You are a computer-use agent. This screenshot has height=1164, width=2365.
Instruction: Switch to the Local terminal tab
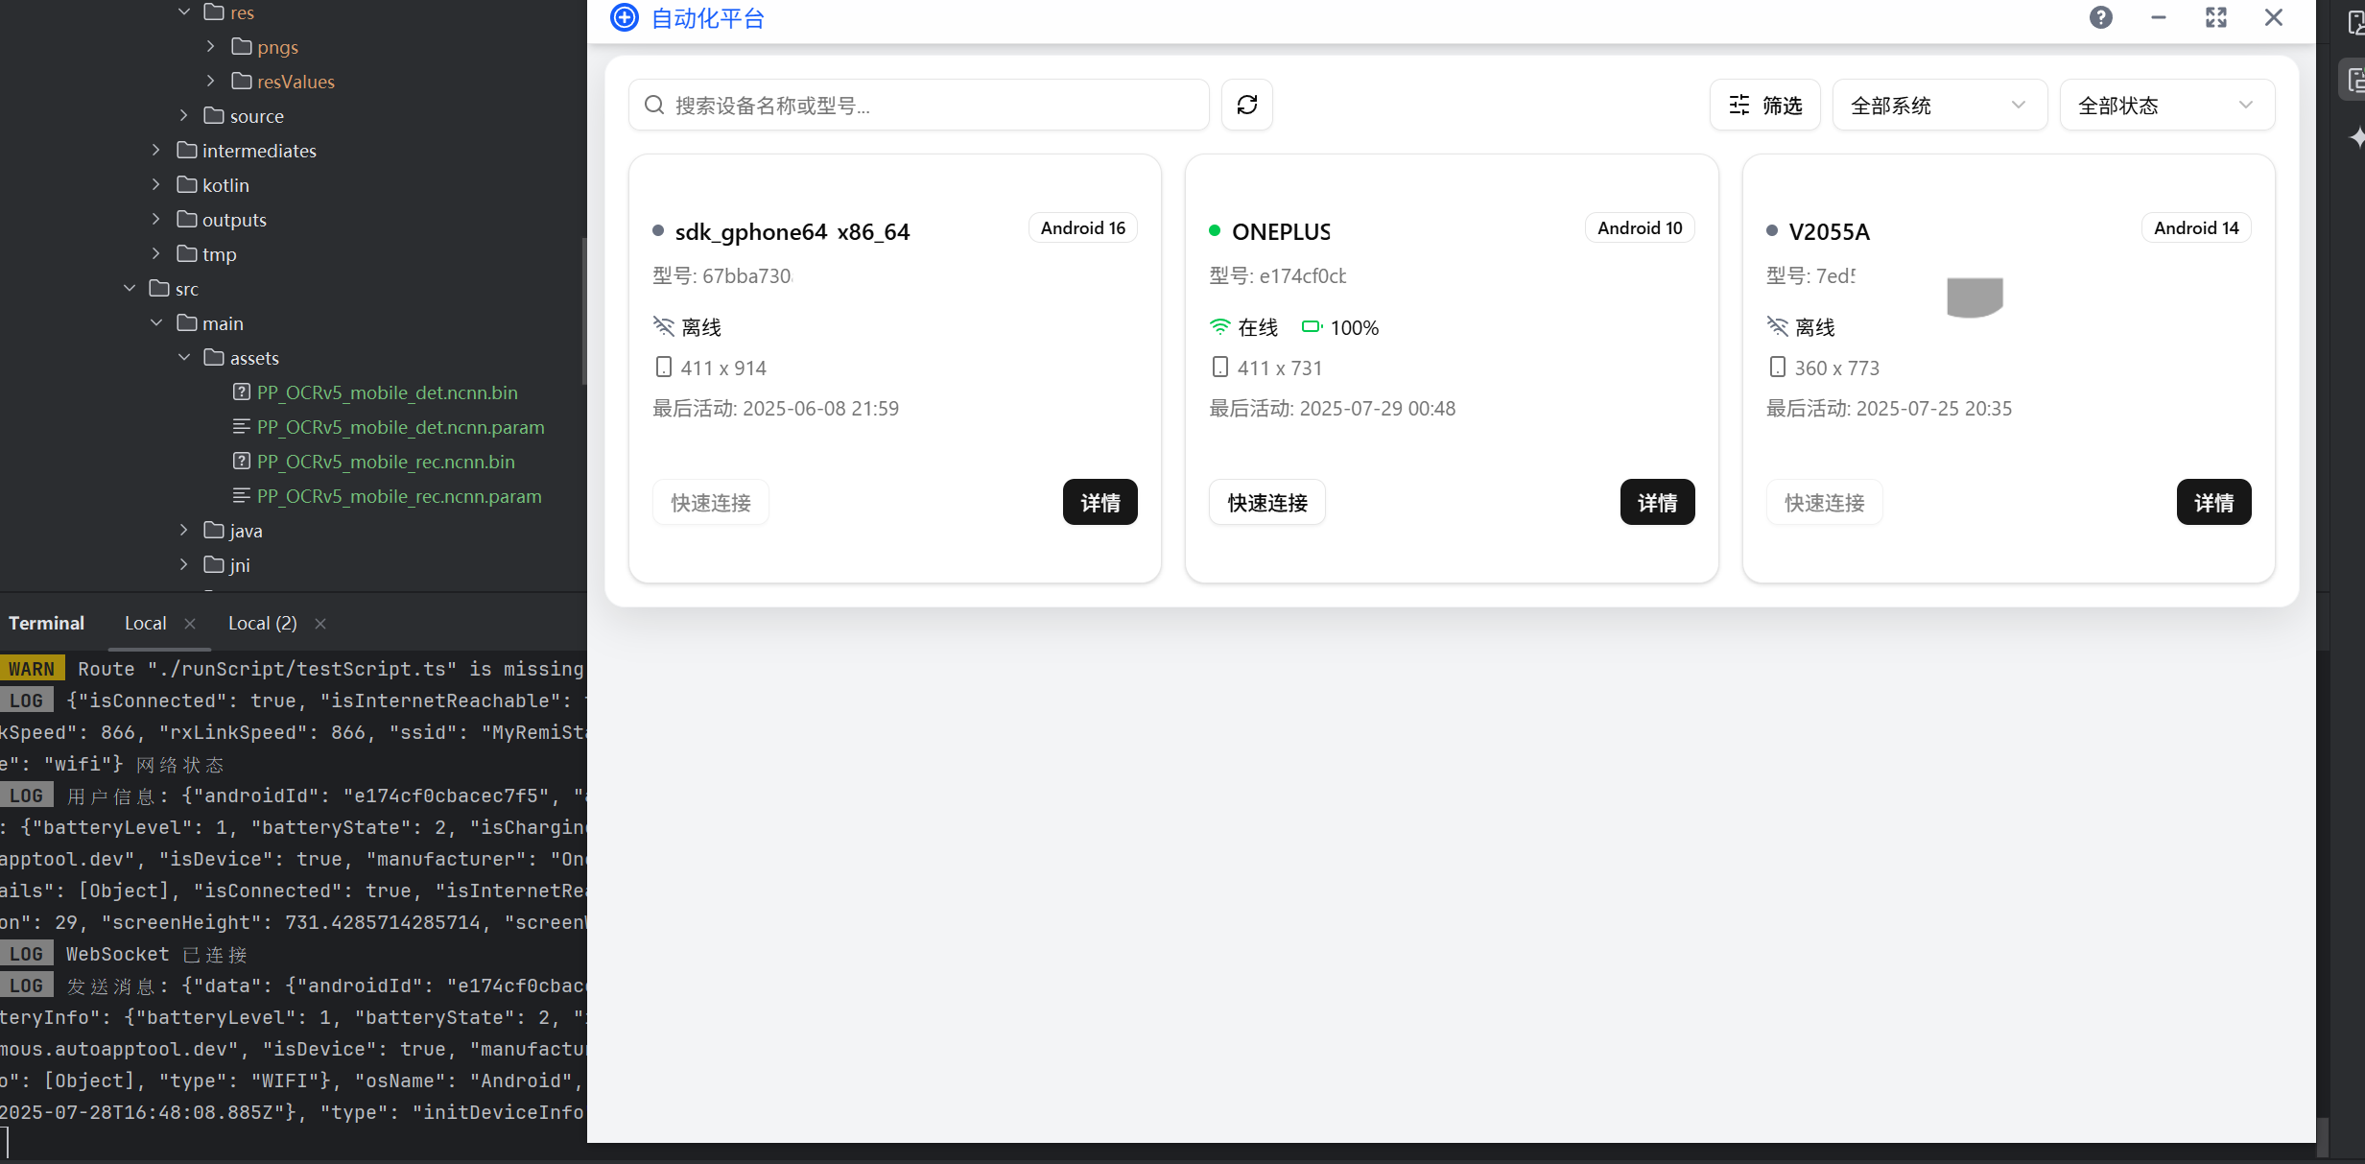(x=146, y=624)
